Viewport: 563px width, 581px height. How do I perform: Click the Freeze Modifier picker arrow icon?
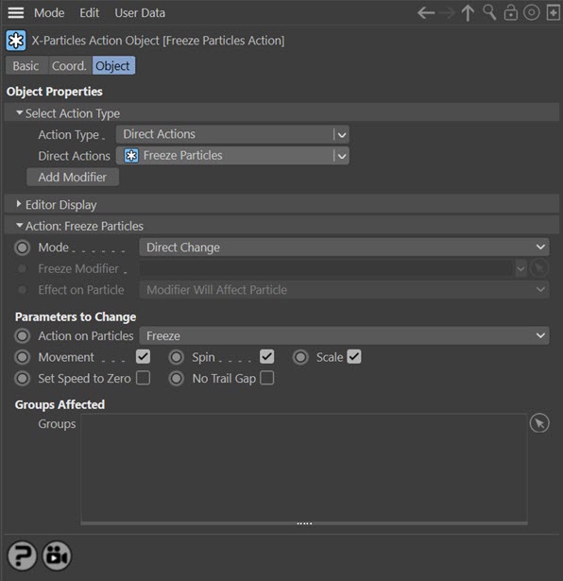point(539,268)
